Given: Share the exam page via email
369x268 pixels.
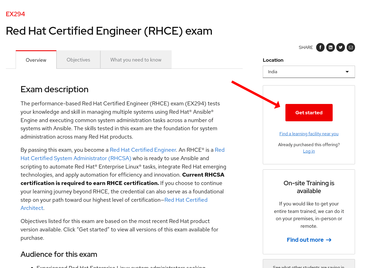Looking at the screenshot, I should (x=351, y=47).
